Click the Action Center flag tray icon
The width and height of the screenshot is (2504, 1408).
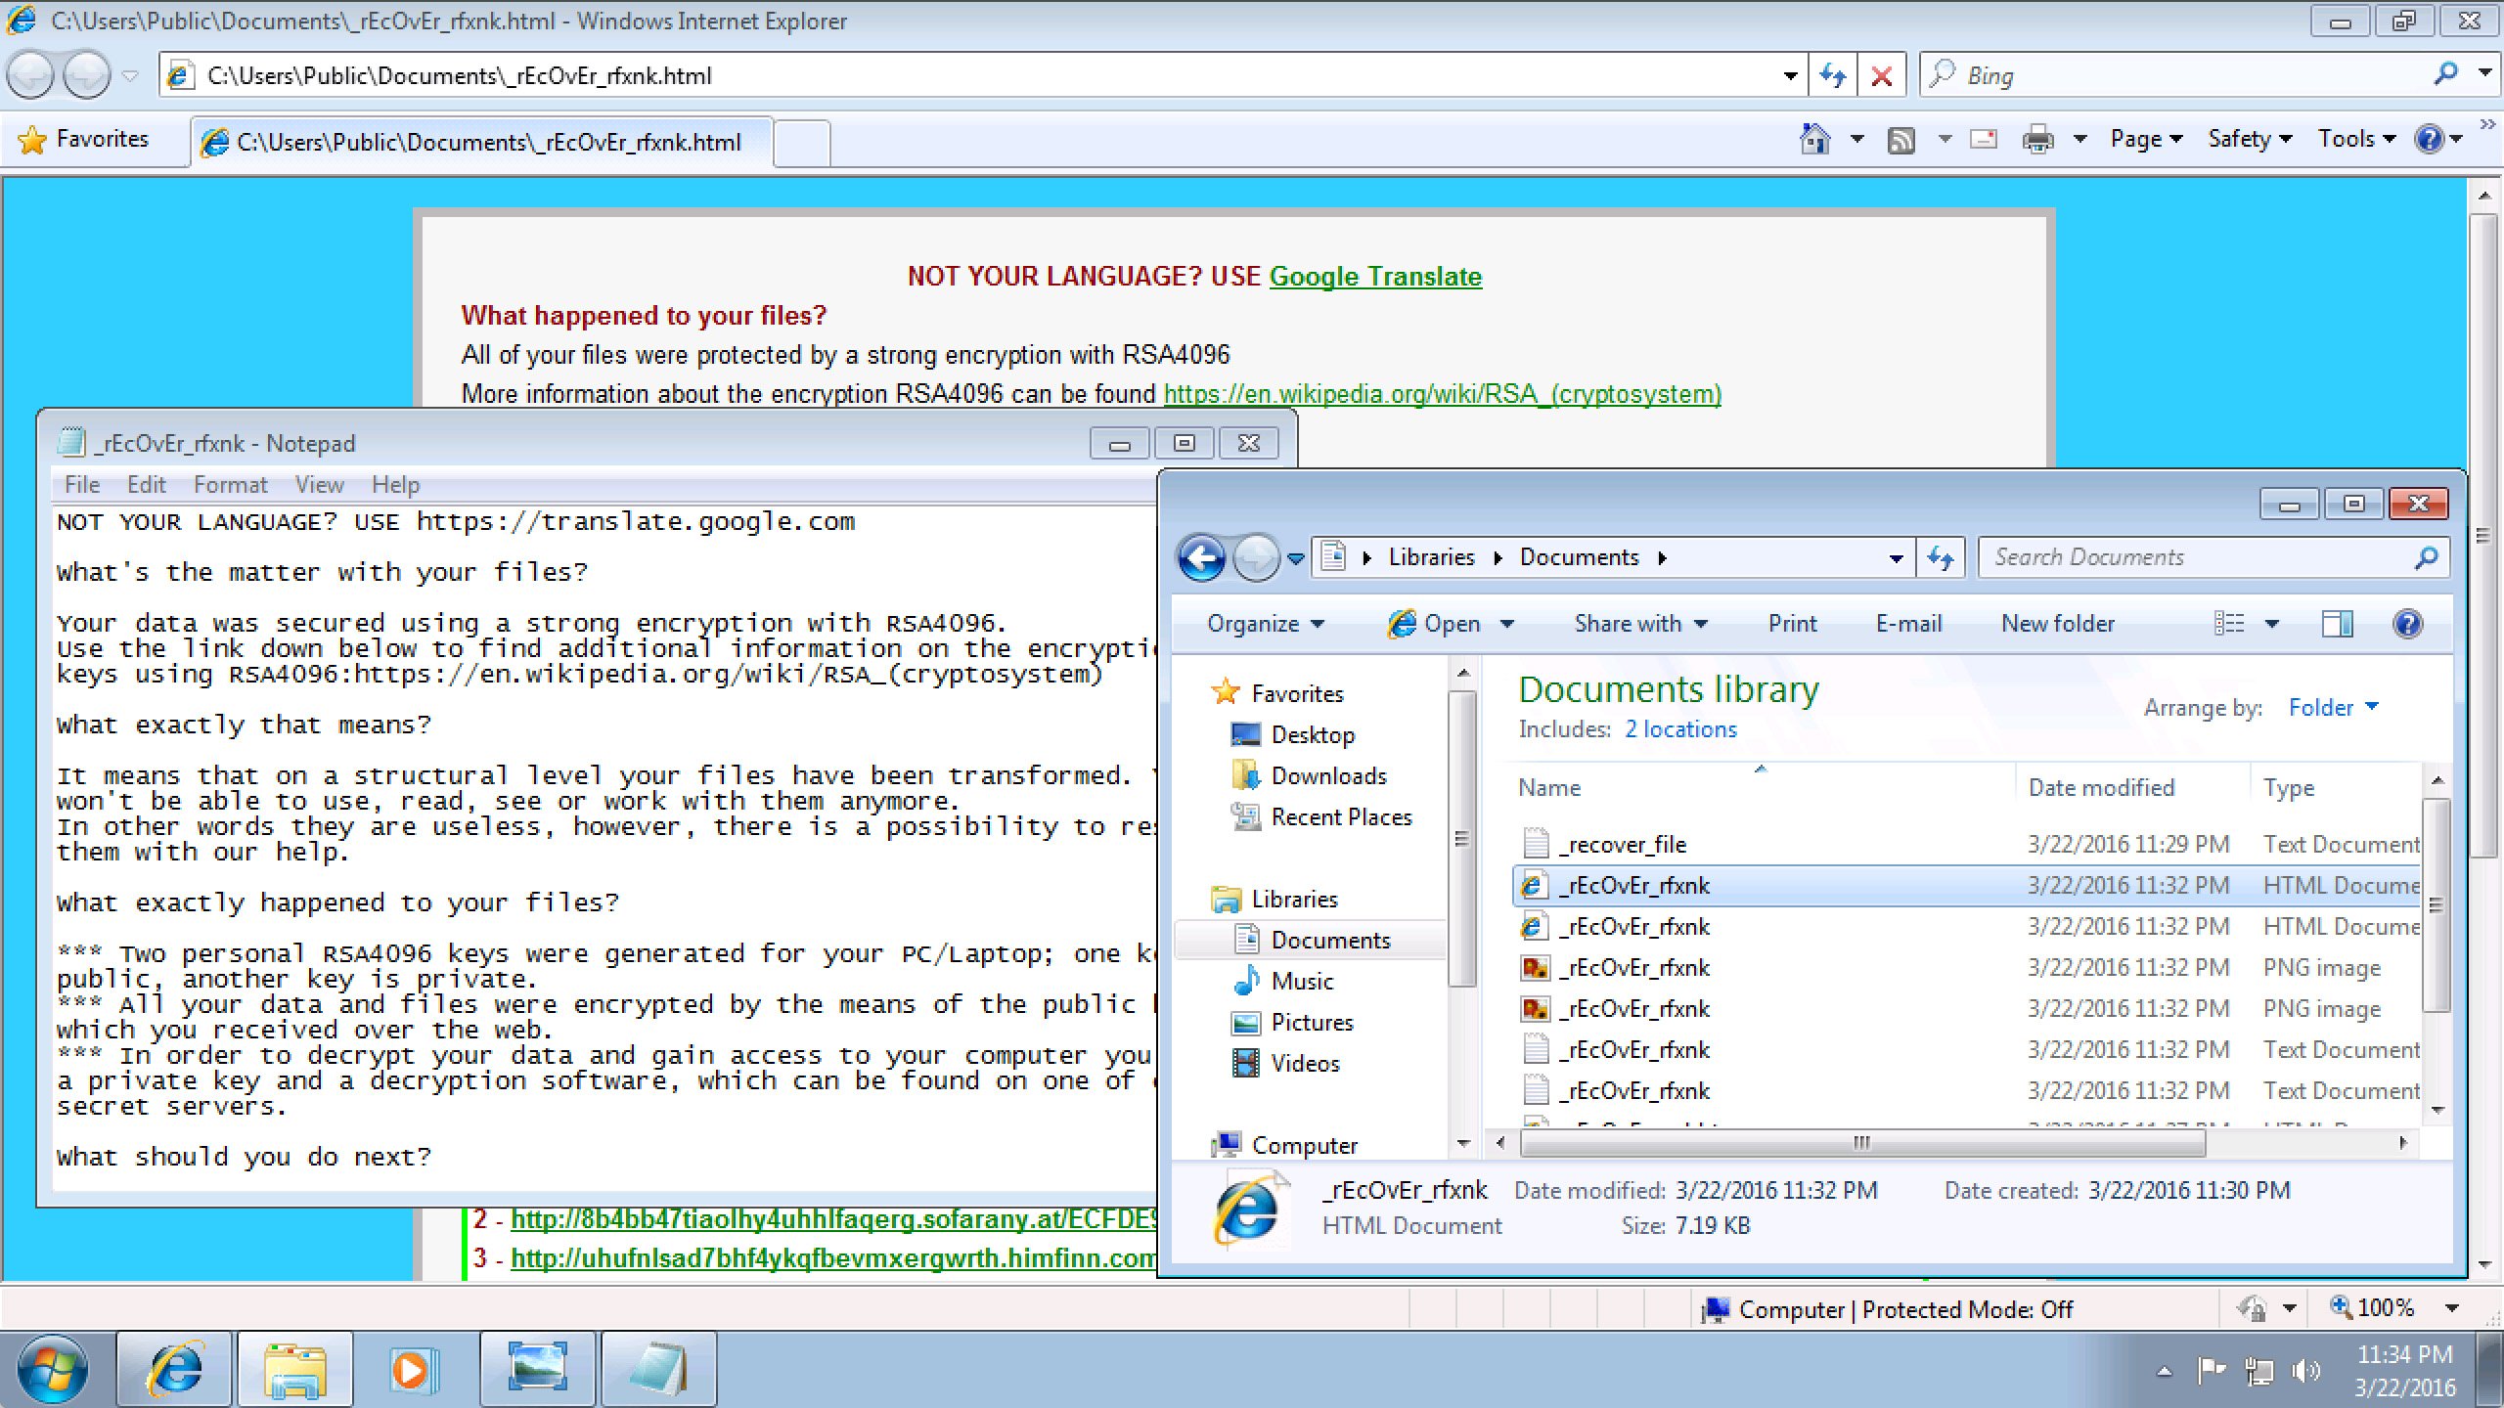(x=2211, y=1371)
